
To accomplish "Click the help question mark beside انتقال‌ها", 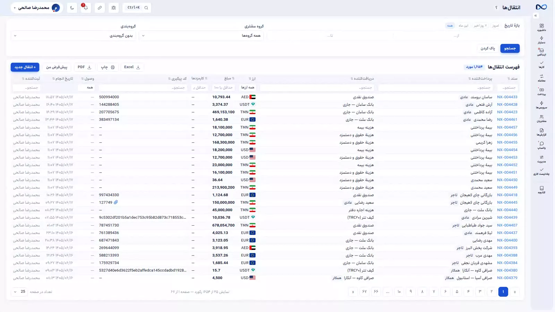I will [x=496, y=8].
